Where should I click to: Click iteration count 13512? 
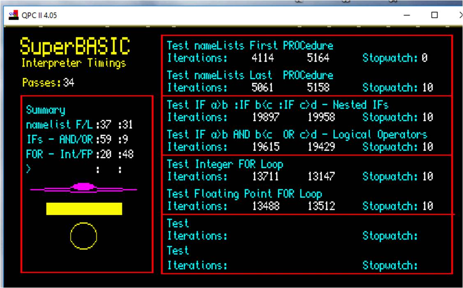point(321,206)
